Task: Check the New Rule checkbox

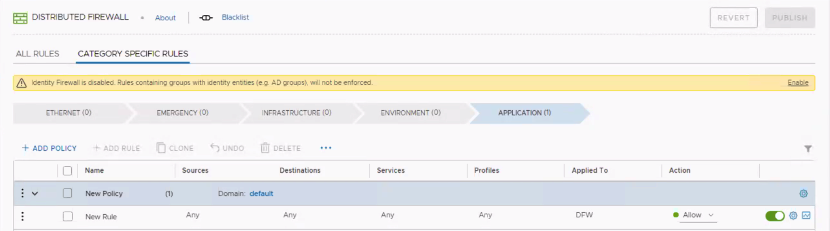Action: (x=67, y=217)
